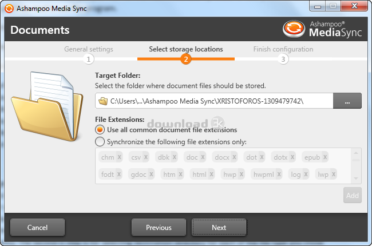Remove the epub extension tag
The image size is (372, 246).
[324, 157]
